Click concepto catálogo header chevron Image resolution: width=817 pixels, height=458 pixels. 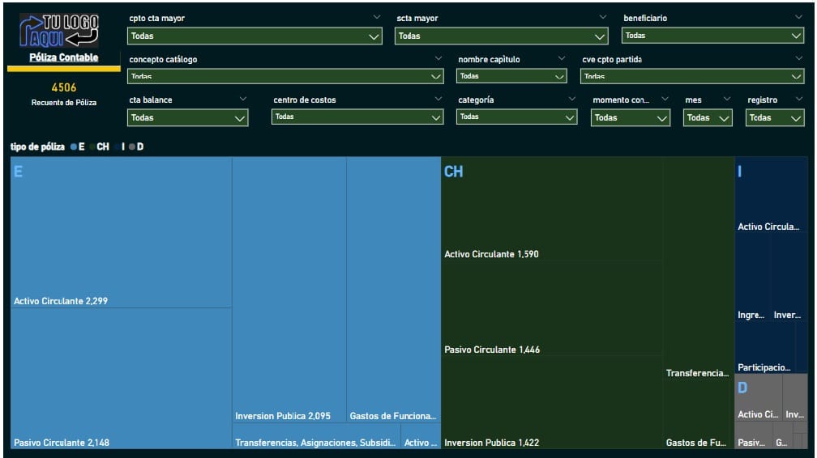pyautogui.click(x=438, y=59)
